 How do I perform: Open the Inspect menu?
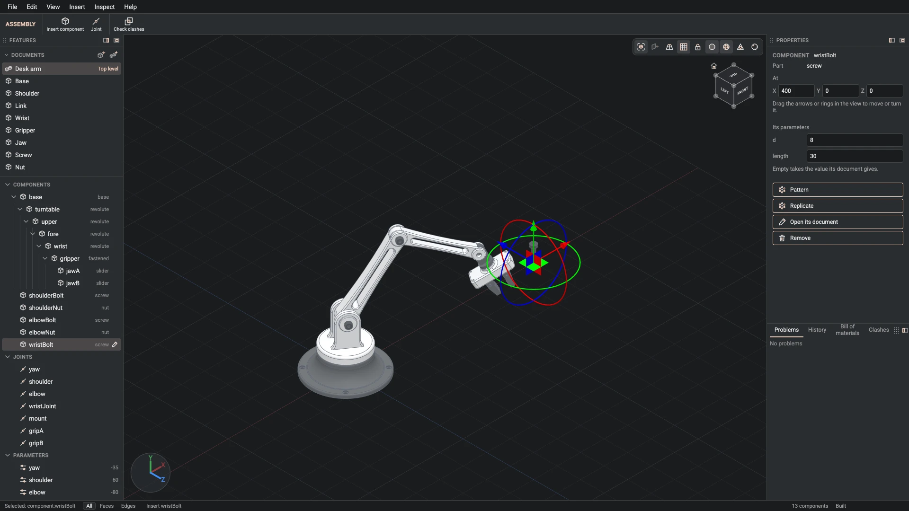pyautogui.click(x=104, y=7)
